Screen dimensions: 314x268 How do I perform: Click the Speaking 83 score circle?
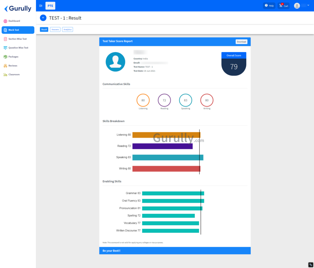pos(186,100)
